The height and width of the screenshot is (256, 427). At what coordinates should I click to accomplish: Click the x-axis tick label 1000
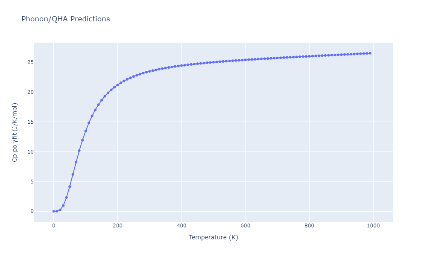tap(373, 226)
